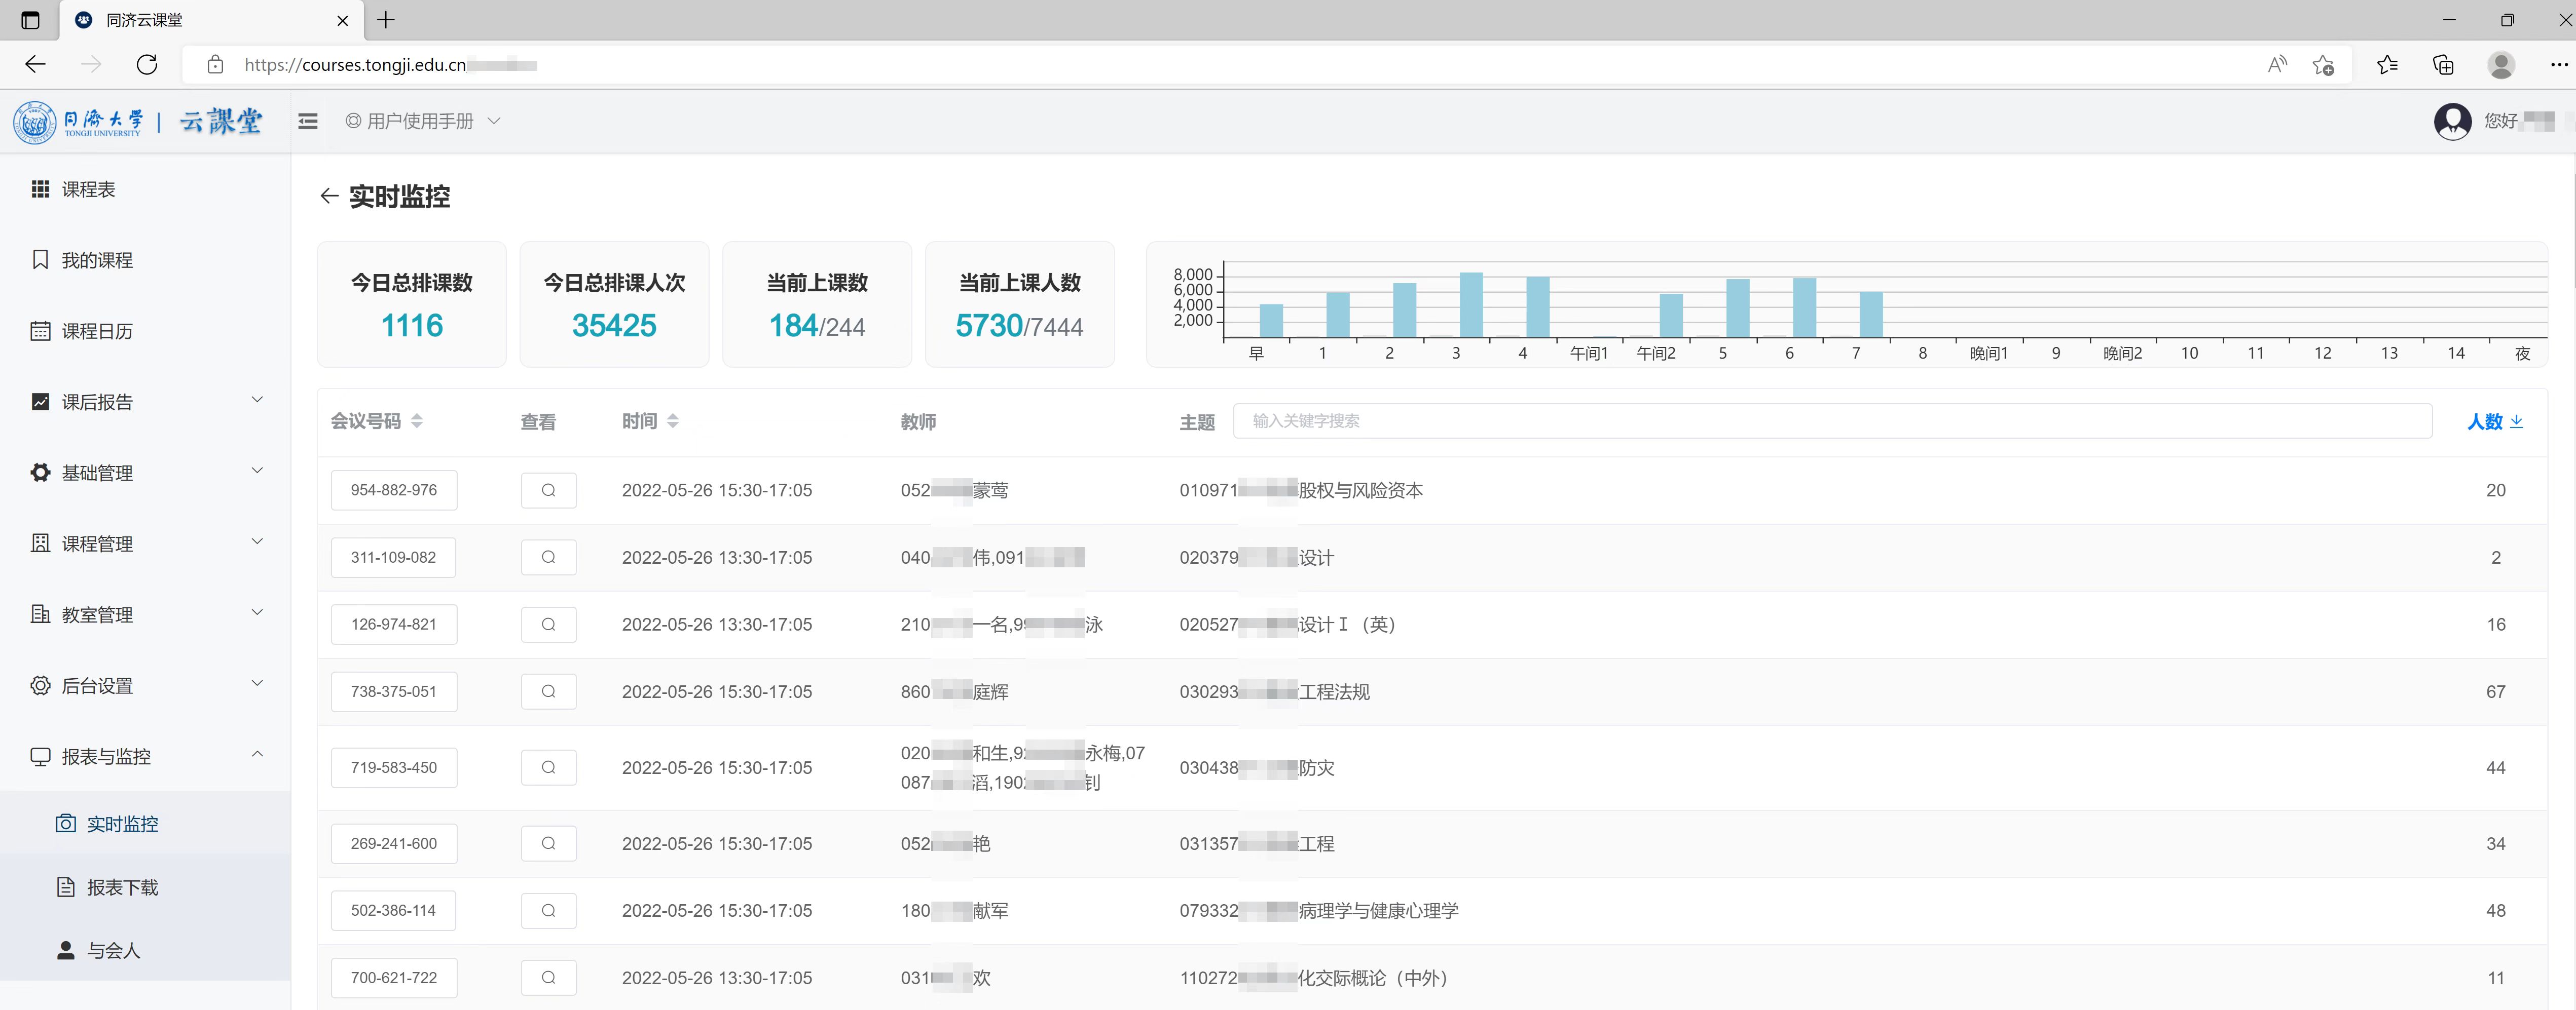
Task: Click download icon next to 人数 header
Action: pos(2517,421)
